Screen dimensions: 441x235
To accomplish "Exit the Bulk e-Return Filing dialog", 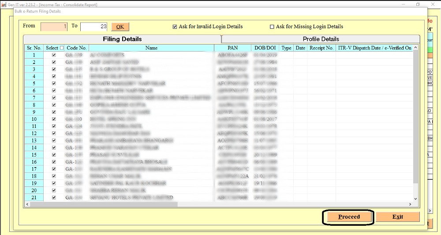I will (x=398, y=217).
